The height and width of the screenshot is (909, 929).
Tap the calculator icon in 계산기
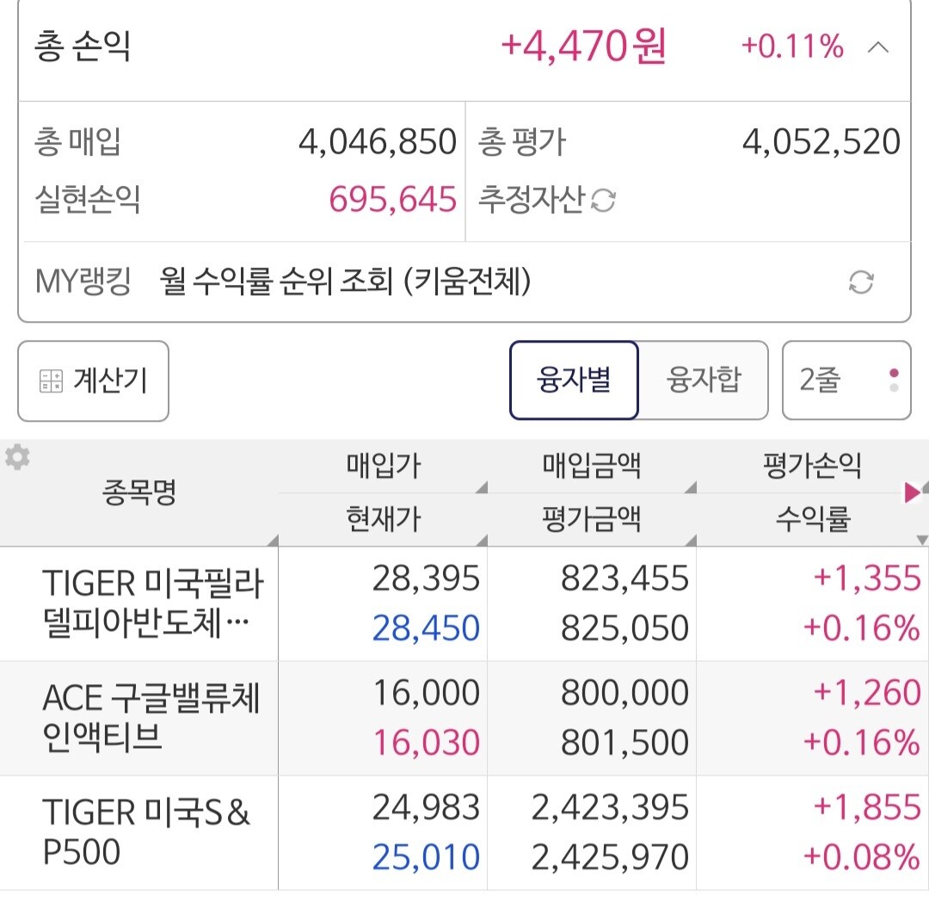(52, 380)
